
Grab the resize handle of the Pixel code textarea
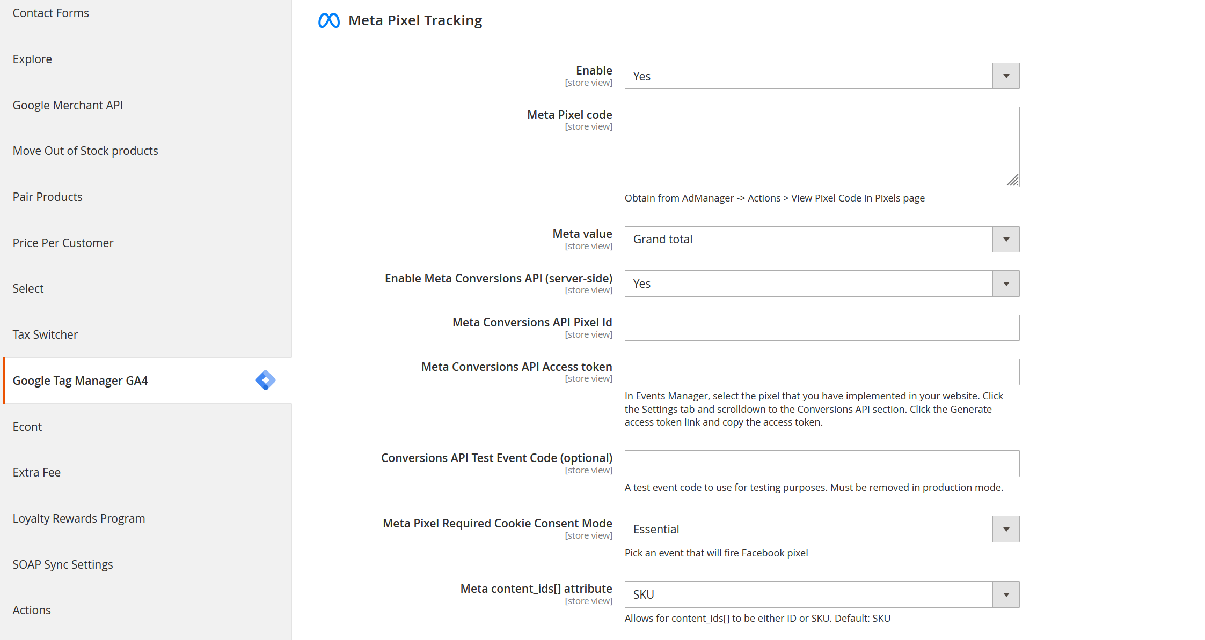click(1012, 180)
